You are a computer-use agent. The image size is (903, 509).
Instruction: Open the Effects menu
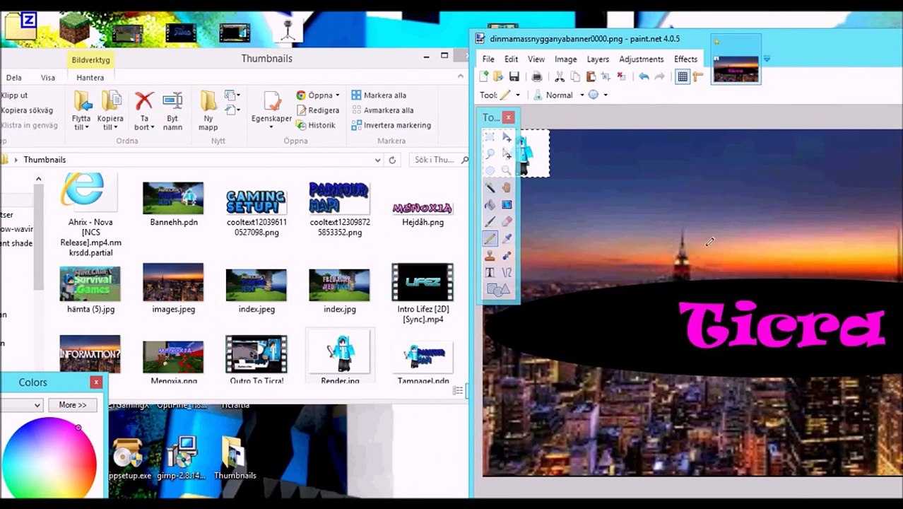coord(685,59)
